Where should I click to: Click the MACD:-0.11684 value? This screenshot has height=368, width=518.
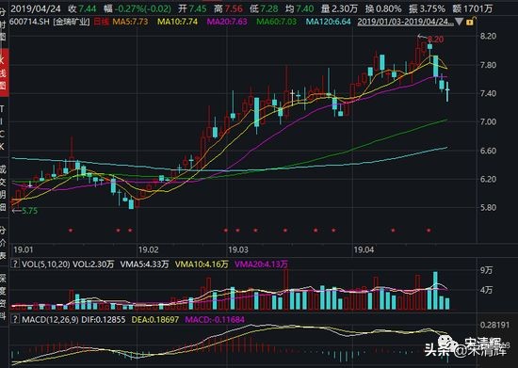coord(215,319)
